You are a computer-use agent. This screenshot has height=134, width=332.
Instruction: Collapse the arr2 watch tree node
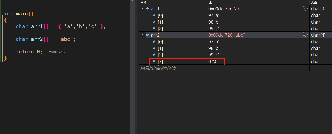[142, 35]
